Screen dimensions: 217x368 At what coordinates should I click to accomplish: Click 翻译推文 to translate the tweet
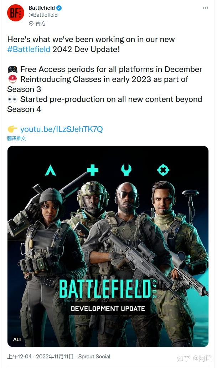16,138
